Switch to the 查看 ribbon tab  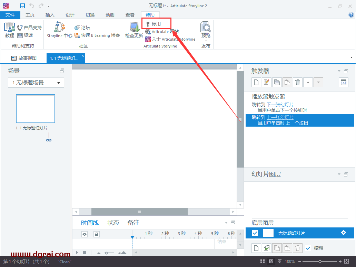tap(130, 15)
